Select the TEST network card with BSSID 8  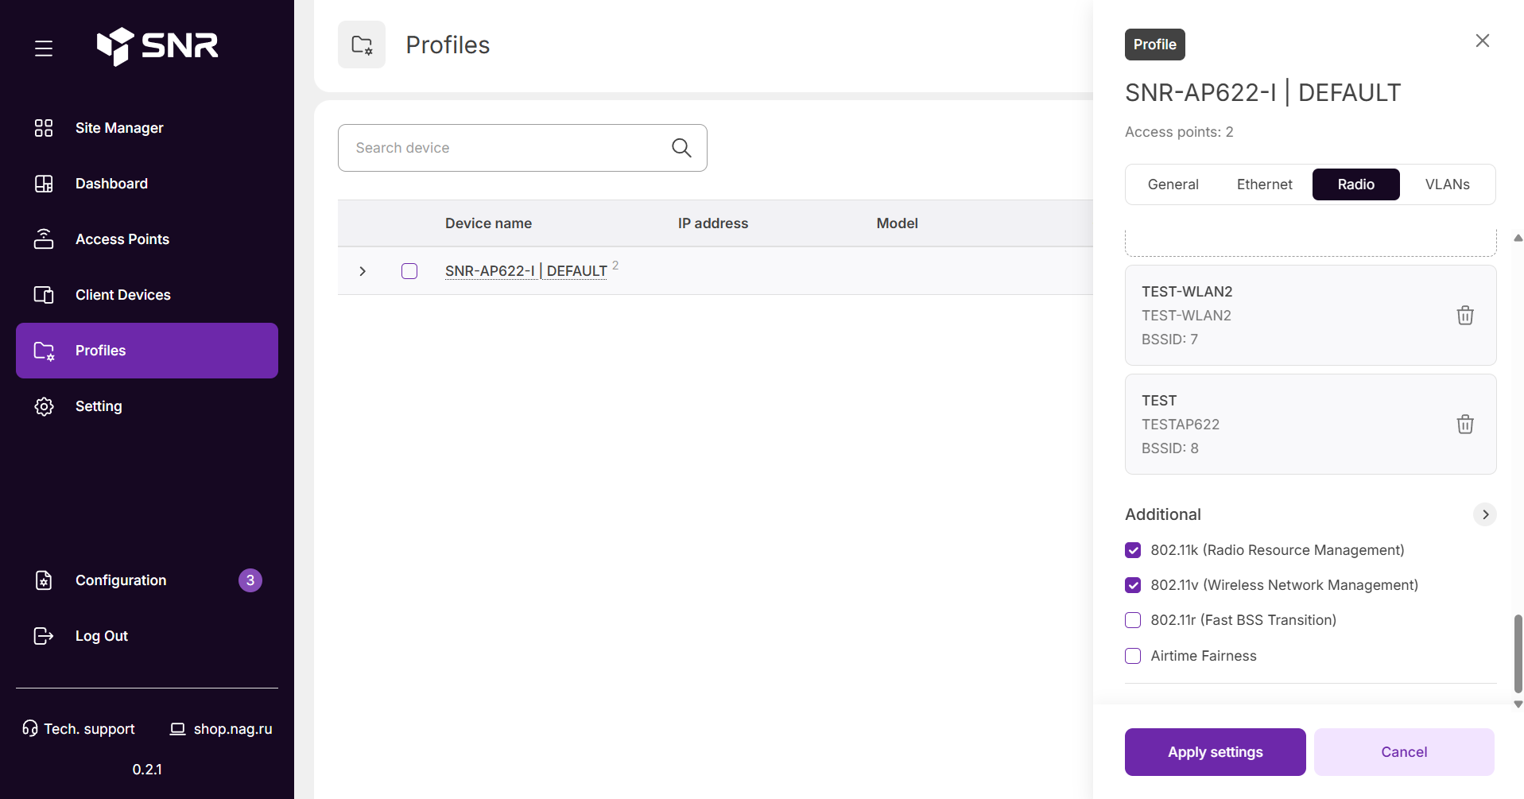coord(1310,425)
